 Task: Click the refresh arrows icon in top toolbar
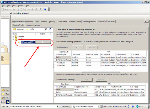[x=41, y=9]
